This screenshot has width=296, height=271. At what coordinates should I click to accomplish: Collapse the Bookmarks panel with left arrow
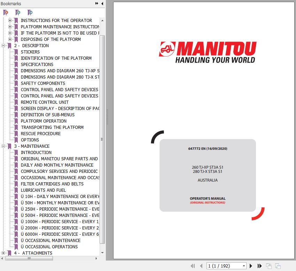point(102,3)
